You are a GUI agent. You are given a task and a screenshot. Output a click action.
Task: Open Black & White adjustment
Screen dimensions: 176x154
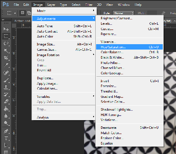coord(130,57)
